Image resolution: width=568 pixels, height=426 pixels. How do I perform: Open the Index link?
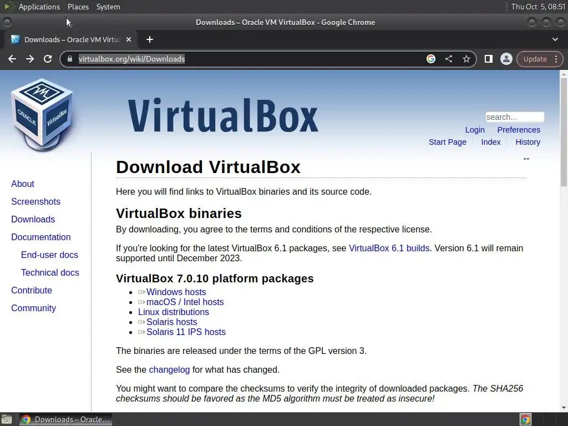click(490, 142)
